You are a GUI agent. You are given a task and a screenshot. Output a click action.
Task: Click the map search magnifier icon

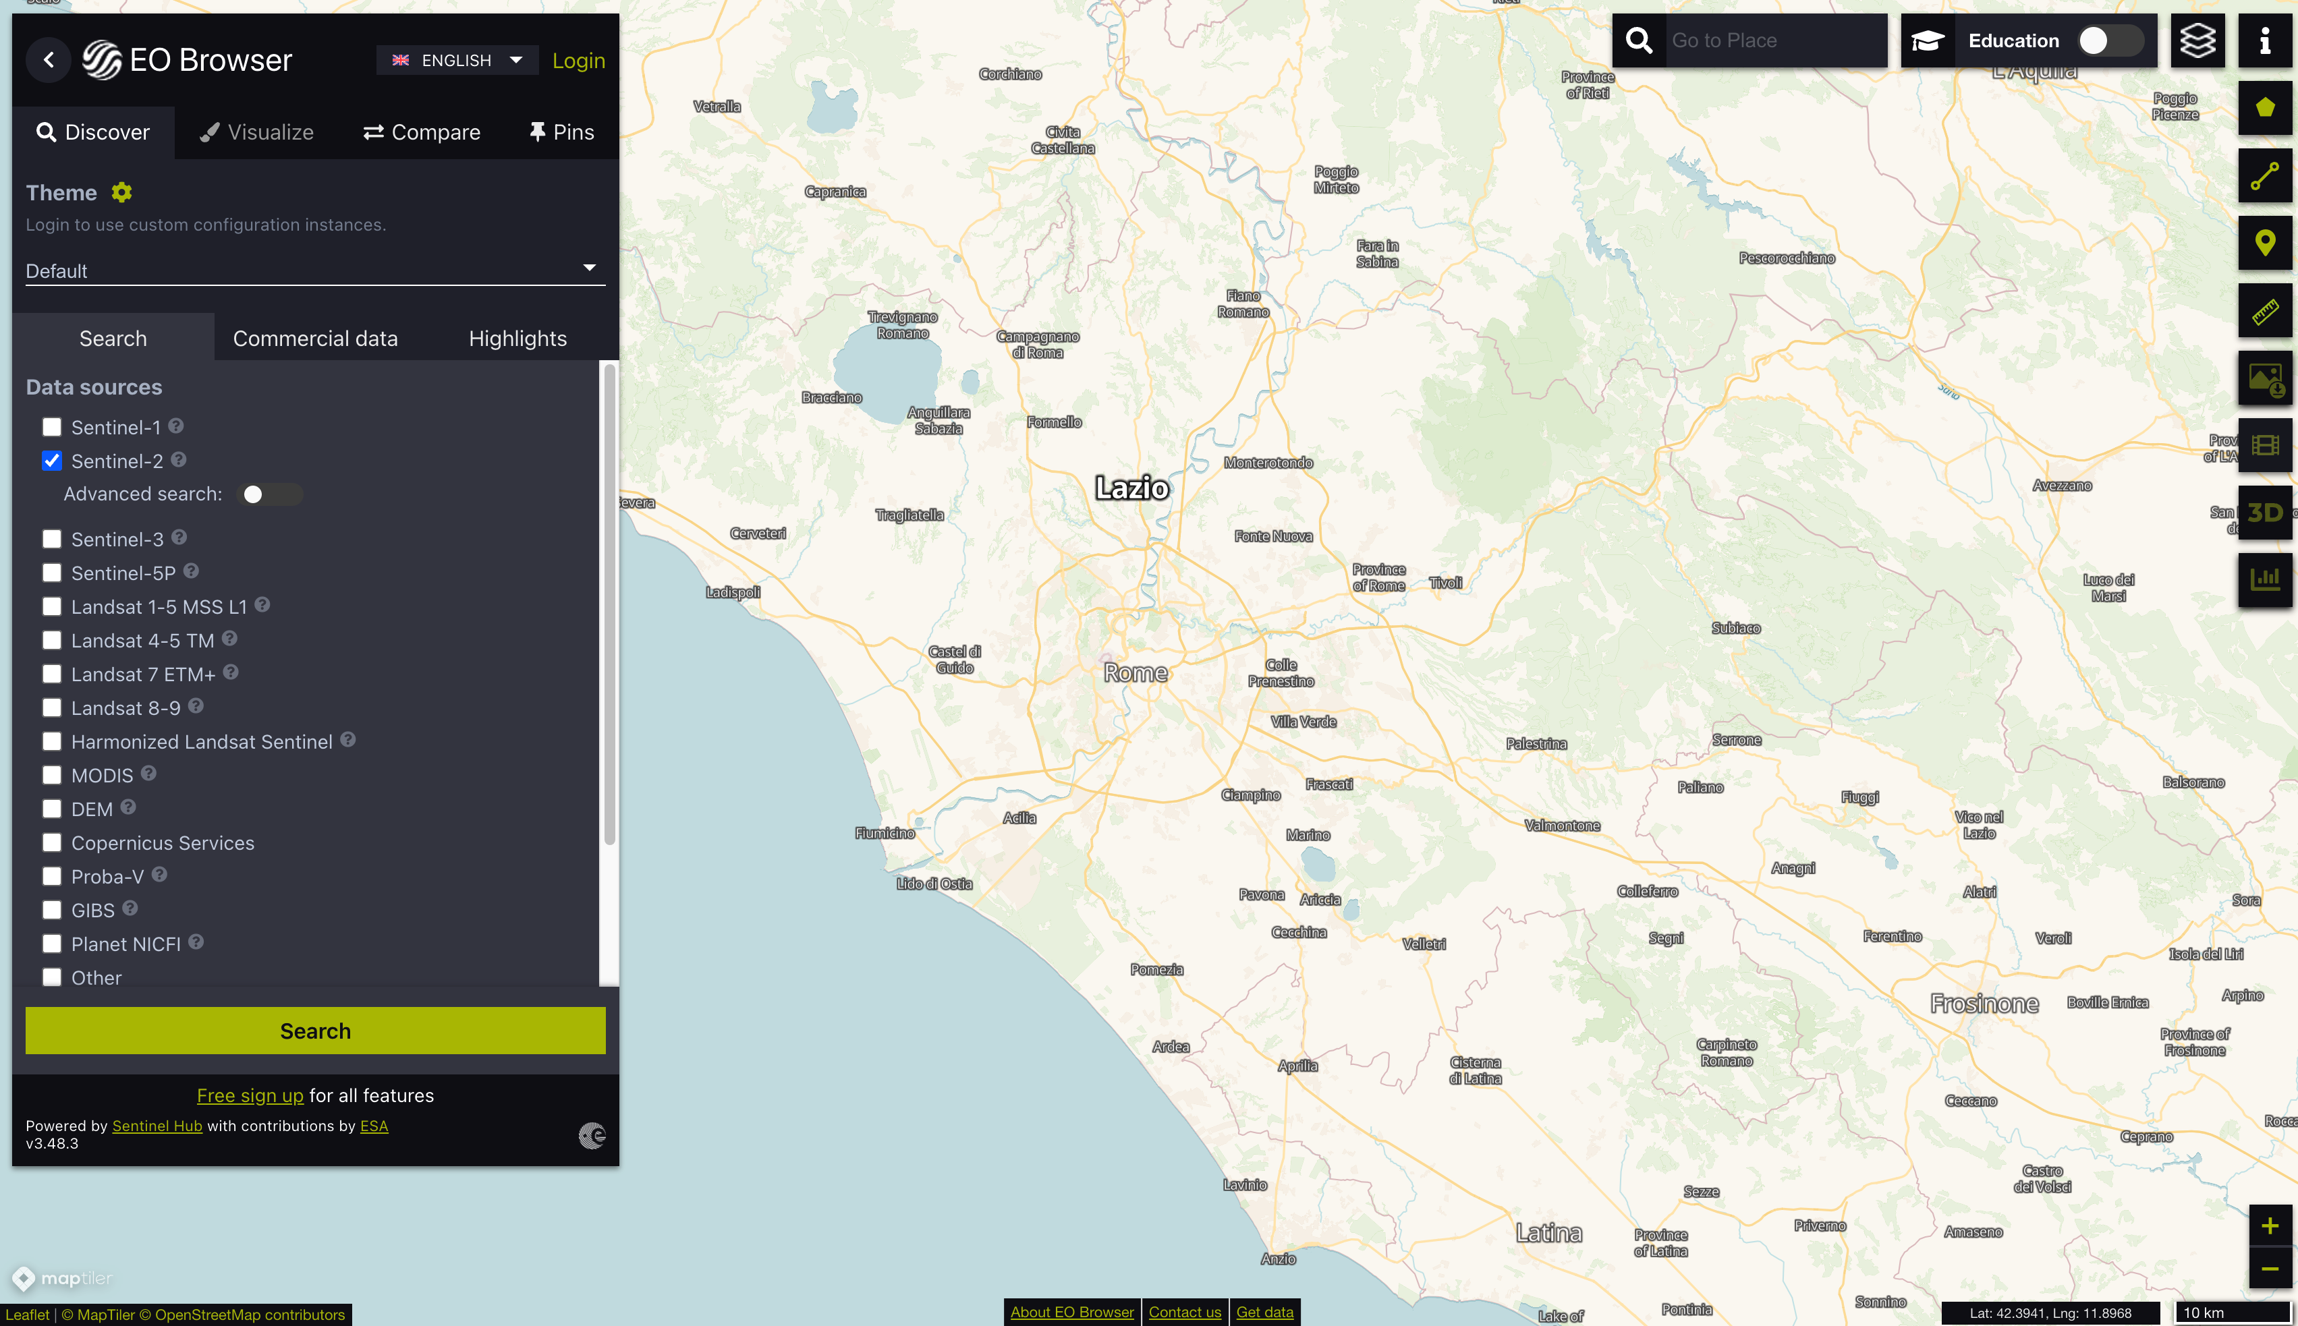click(x=1639, y=40)
